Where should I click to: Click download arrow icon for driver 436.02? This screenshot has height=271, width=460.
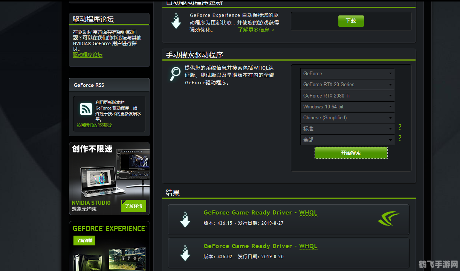tap(185, 253)
